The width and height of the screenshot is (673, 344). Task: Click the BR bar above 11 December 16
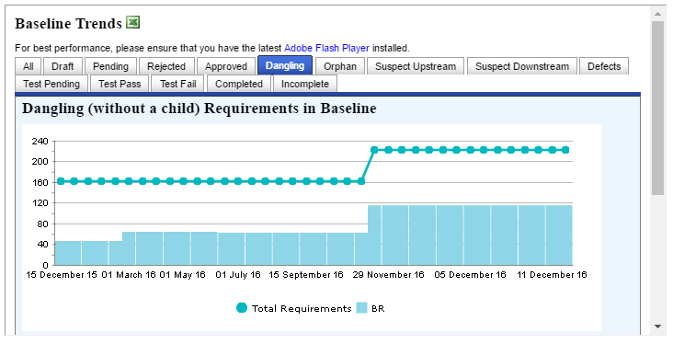[x=559, y=235]
